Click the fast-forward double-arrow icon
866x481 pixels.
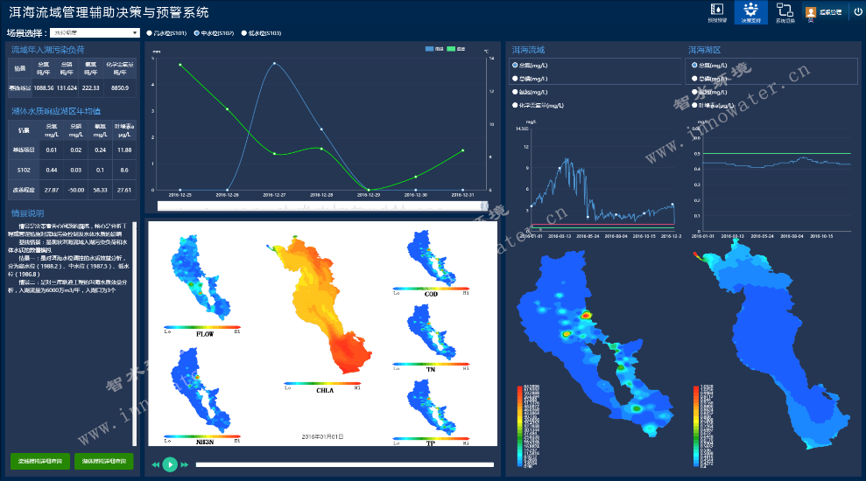coord(184,464)
